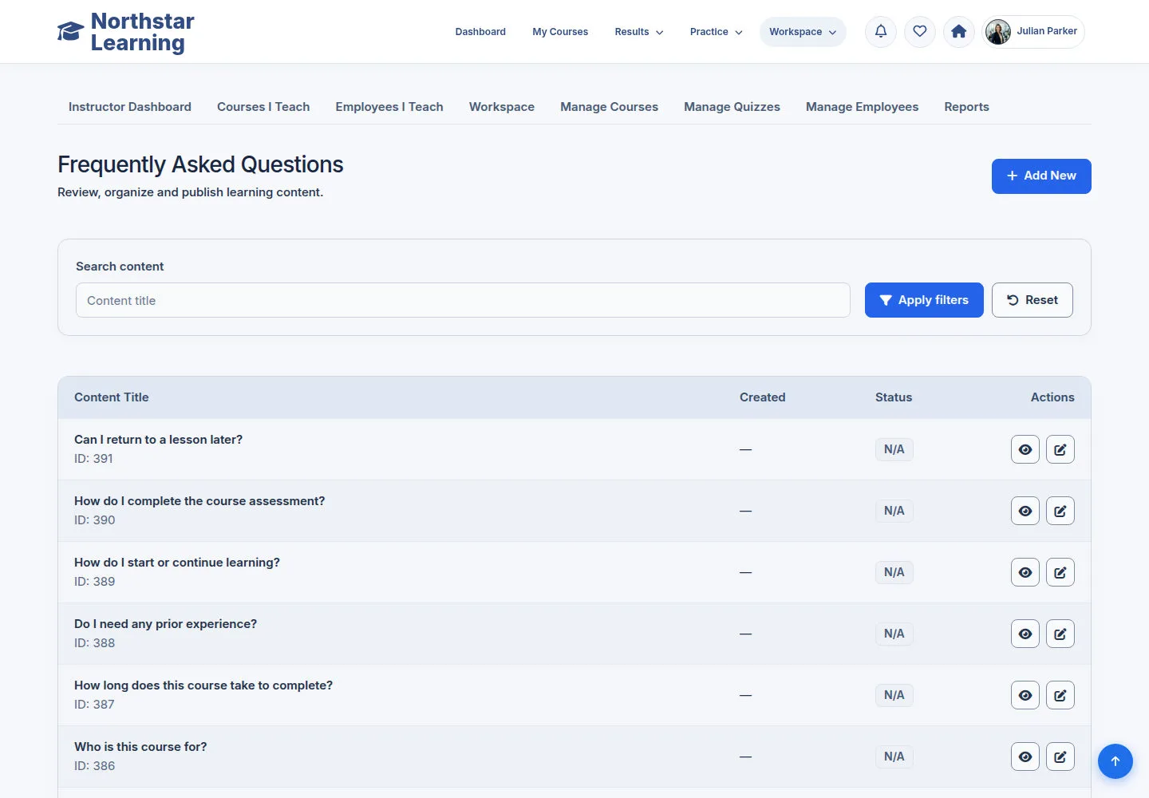Open the notifications bell

pyautogui.click(x=881, y=32)
